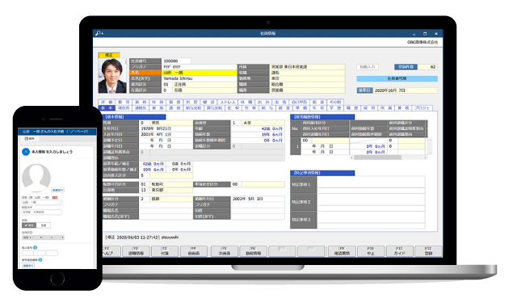
Task: Switch to the ストレス tab
Action: (228, 103)
